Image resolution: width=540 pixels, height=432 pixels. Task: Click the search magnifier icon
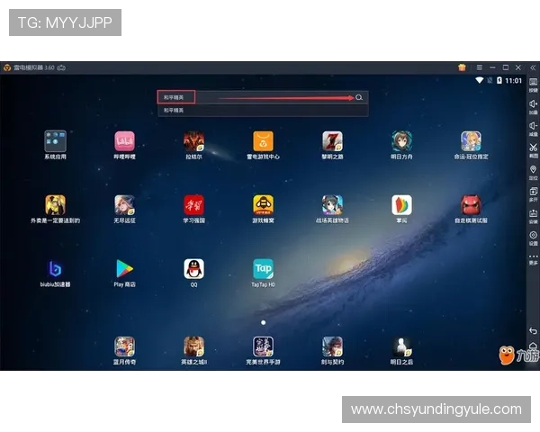click(359, 97)
